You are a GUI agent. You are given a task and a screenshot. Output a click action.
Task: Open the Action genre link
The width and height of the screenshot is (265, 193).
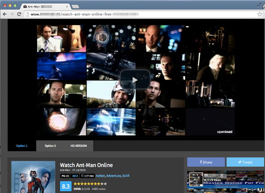[100, 176]
